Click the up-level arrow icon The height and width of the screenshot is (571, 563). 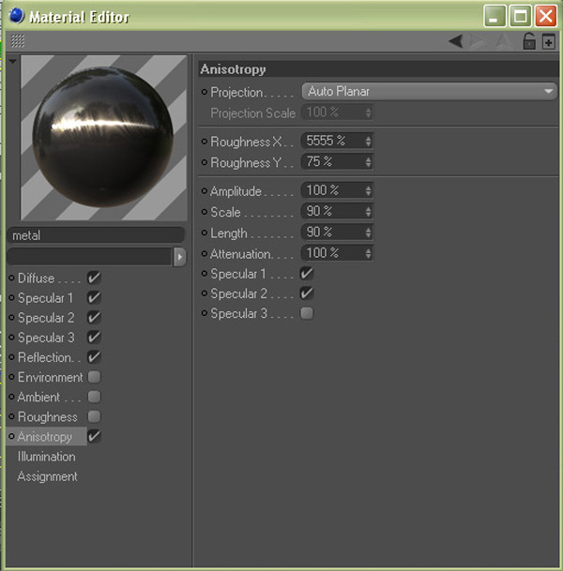click(x=502, y=40)
